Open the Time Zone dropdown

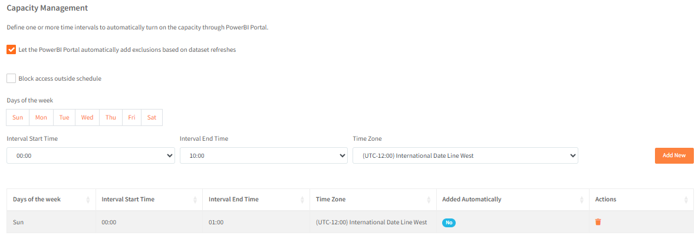(465, 155)
